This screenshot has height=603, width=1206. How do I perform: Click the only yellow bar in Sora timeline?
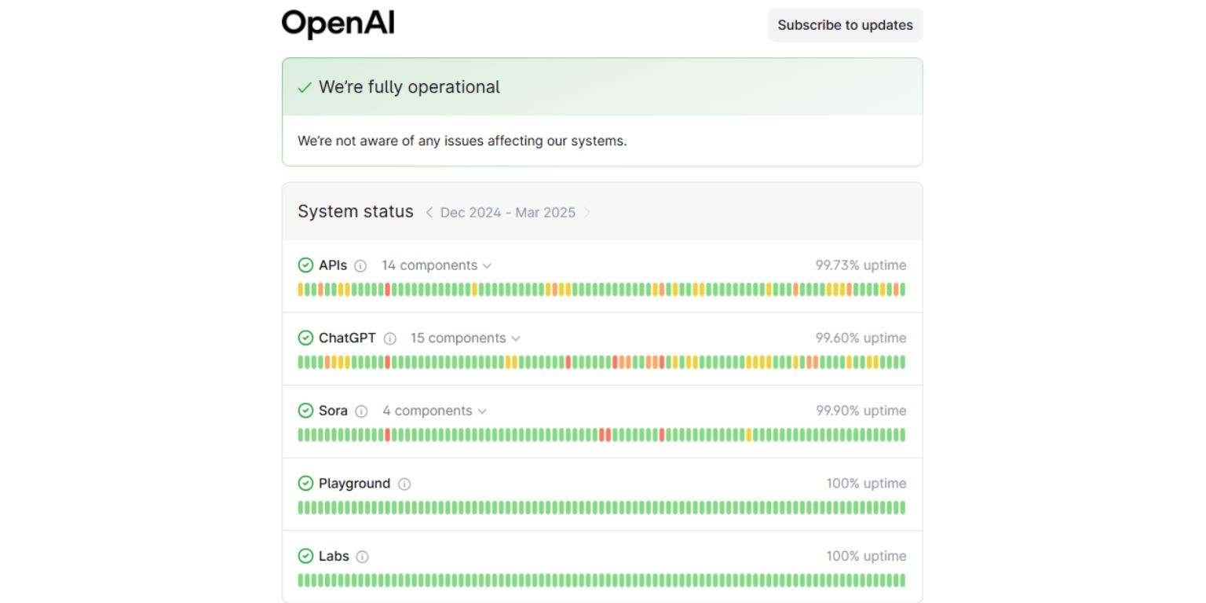click(x=748, y=435)
